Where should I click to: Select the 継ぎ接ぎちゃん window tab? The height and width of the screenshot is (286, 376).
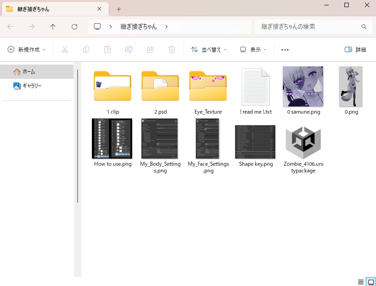click(x=55, y=9)
